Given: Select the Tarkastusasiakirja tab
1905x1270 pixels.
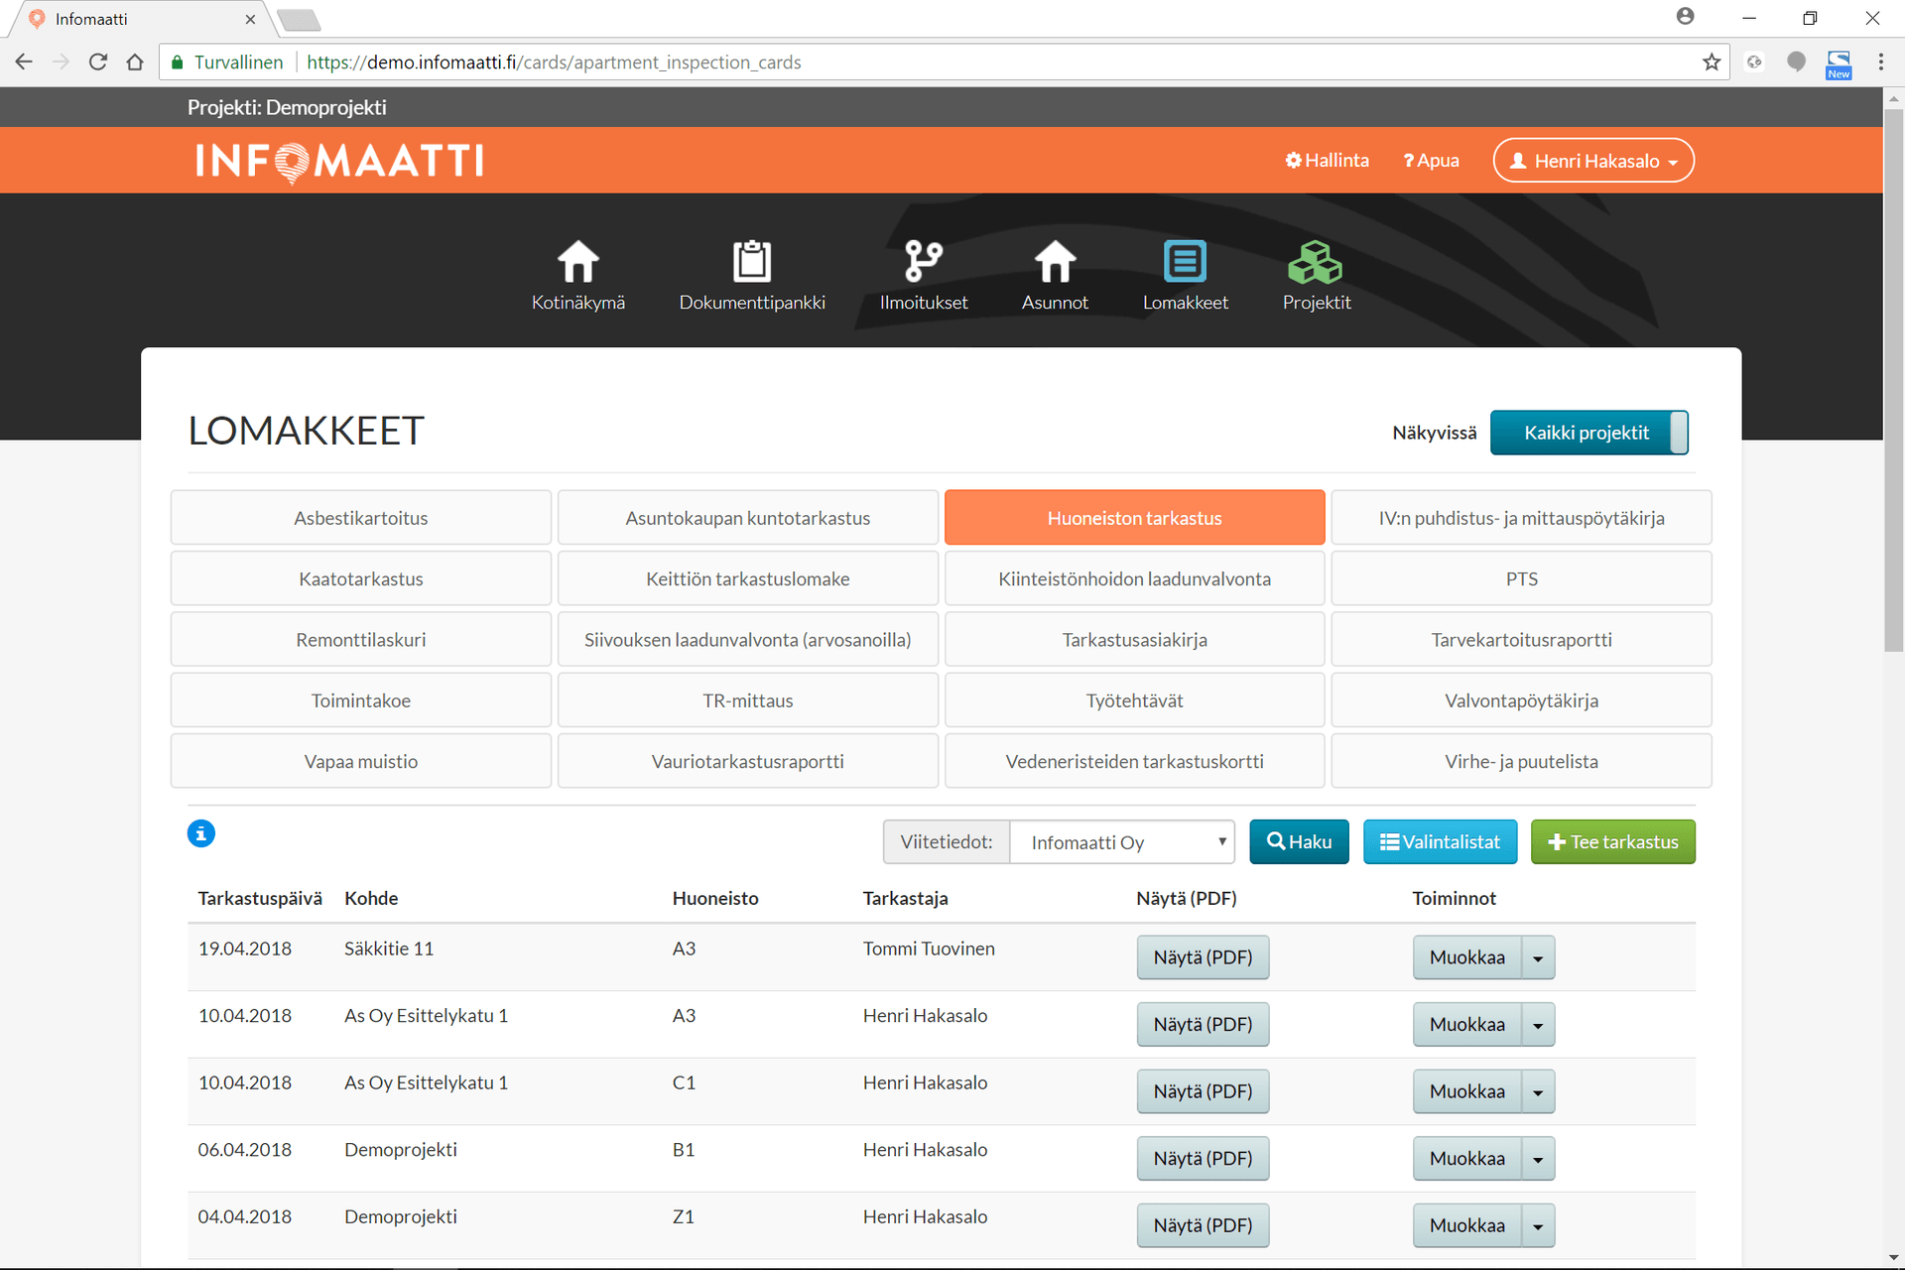Looking at the screenshot, I should (1134, 640).
